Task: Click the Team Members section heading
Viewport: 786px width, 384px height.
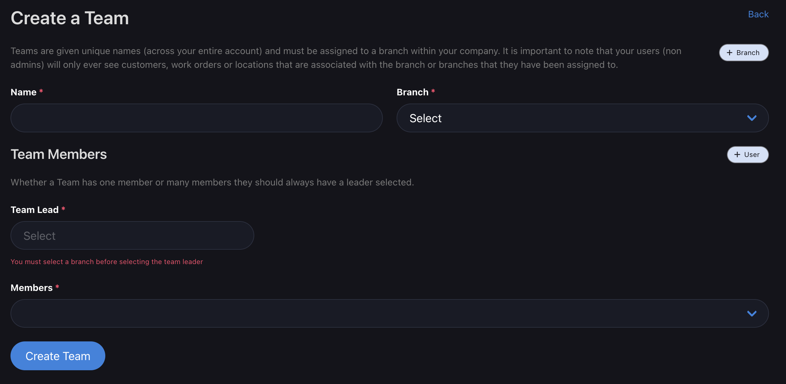Action: 59,154
